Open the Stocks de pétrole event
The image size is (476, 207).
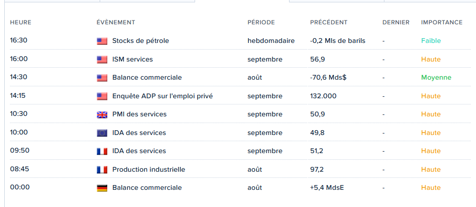[x=140, y=41]
